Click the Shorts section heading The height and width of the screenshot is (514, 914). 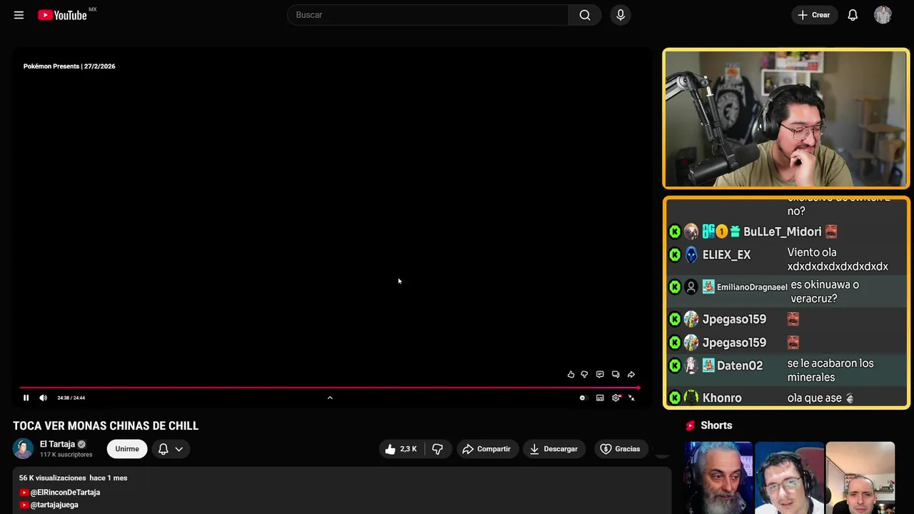pos(716,425)
